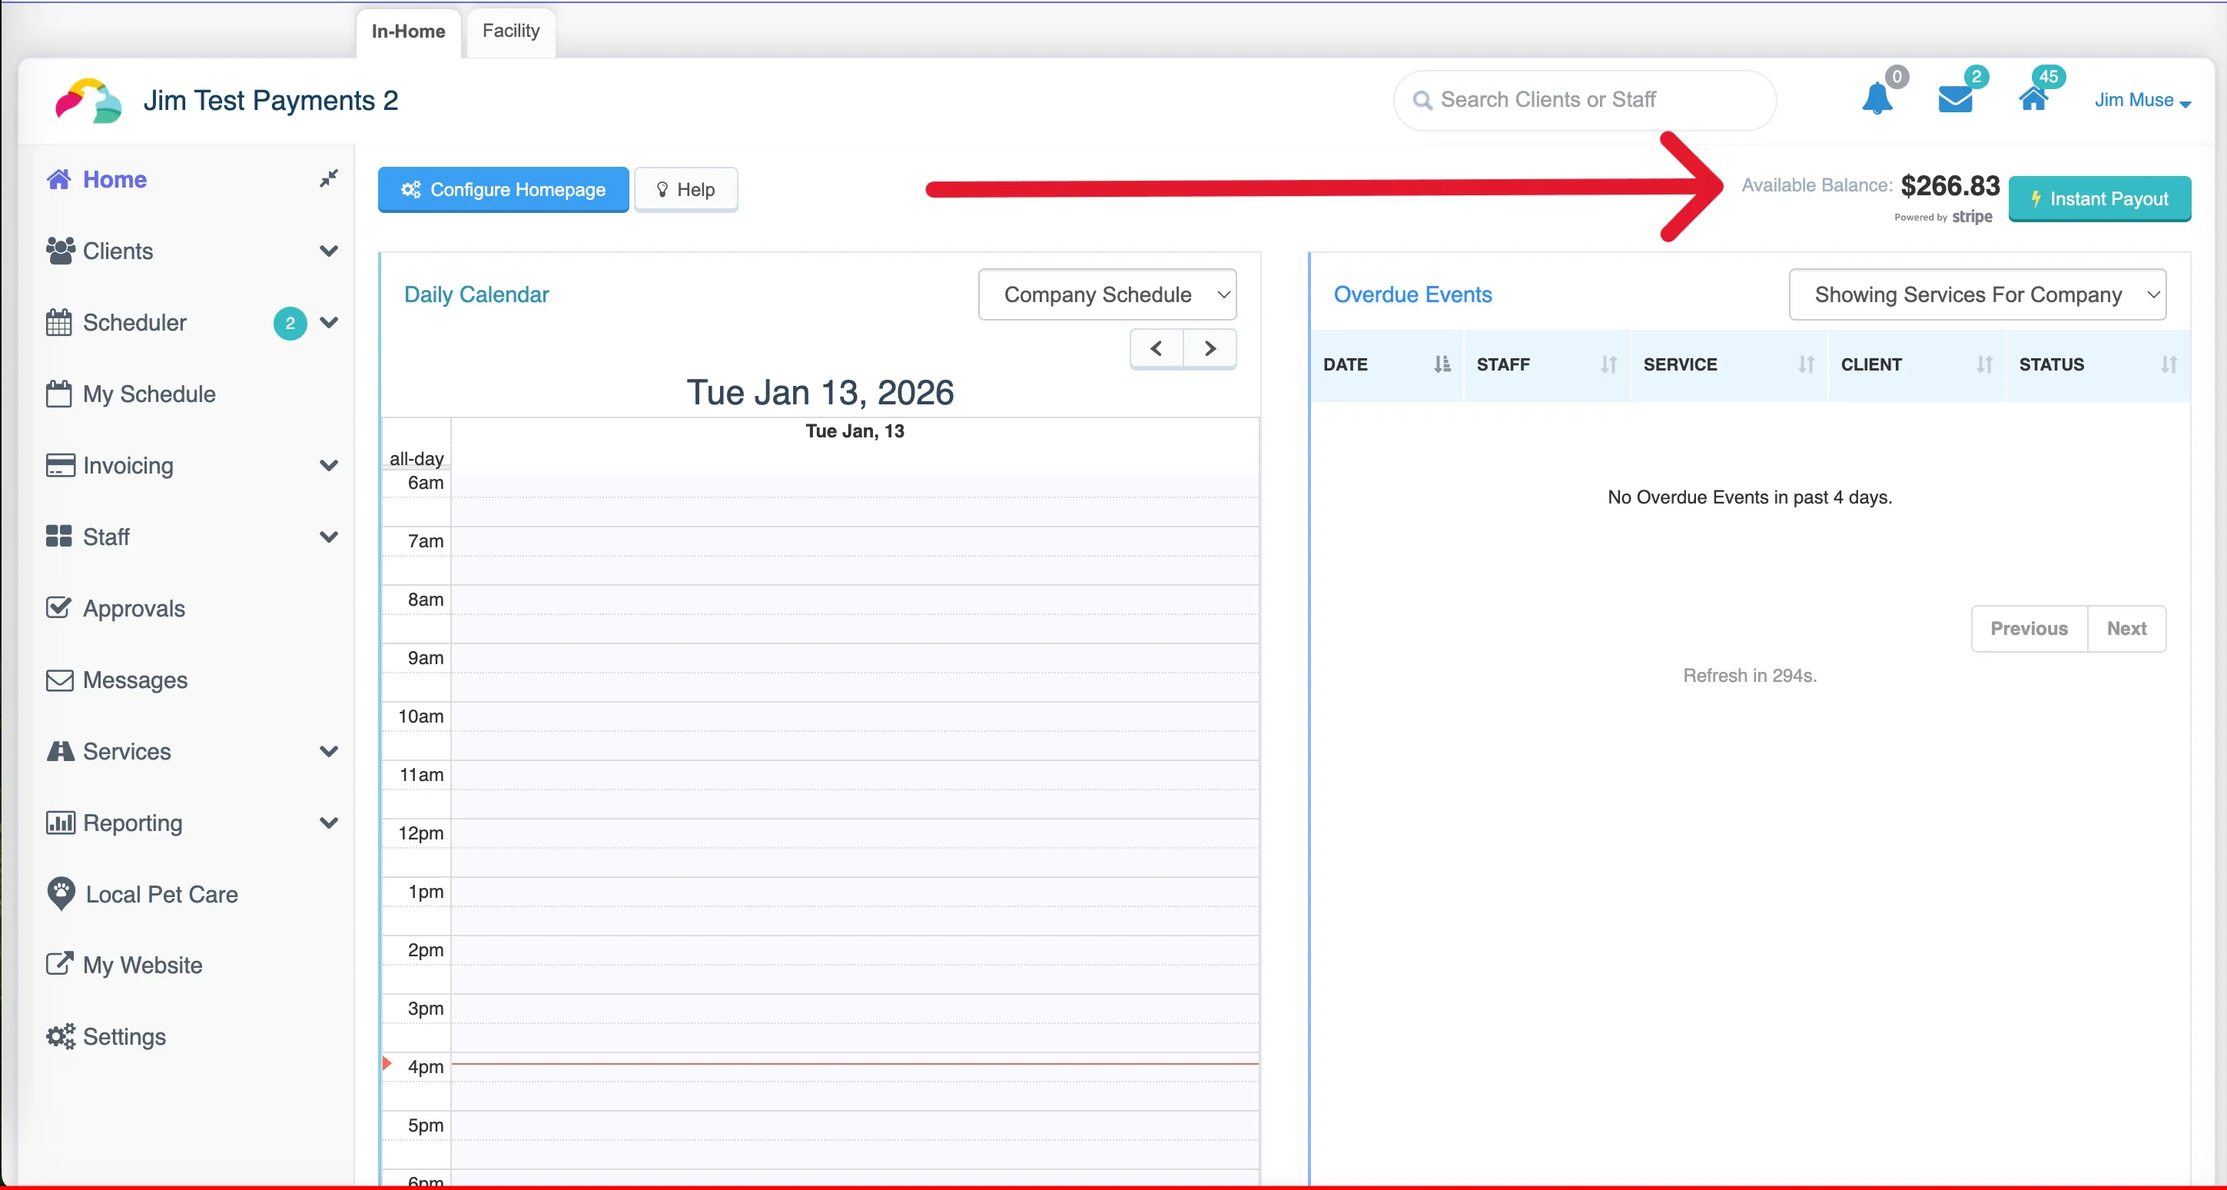Open My Schedule in the sidebar
The image size is (2227, 1190).
point(131,394)
